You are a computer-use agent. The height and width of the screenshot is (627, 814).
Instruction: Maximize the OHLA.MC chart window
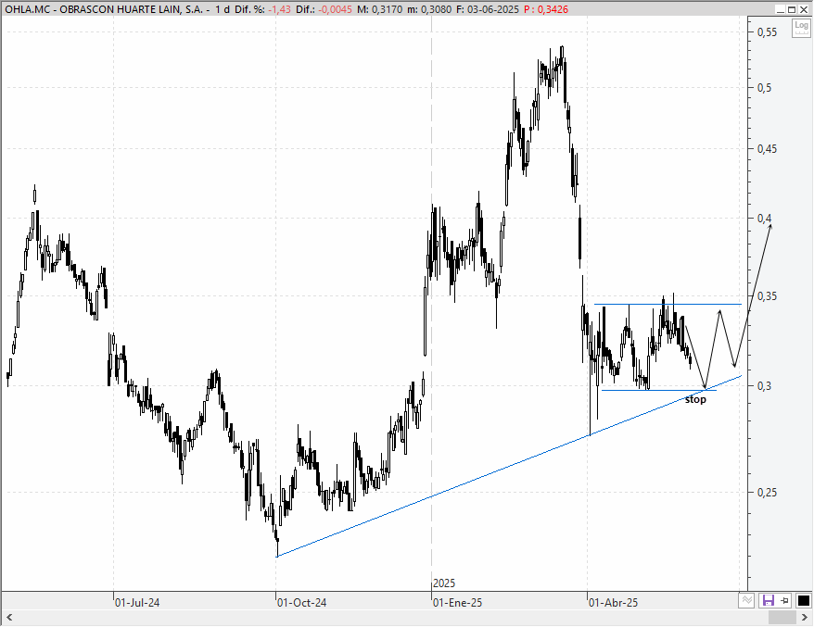[x=792, y=9]
